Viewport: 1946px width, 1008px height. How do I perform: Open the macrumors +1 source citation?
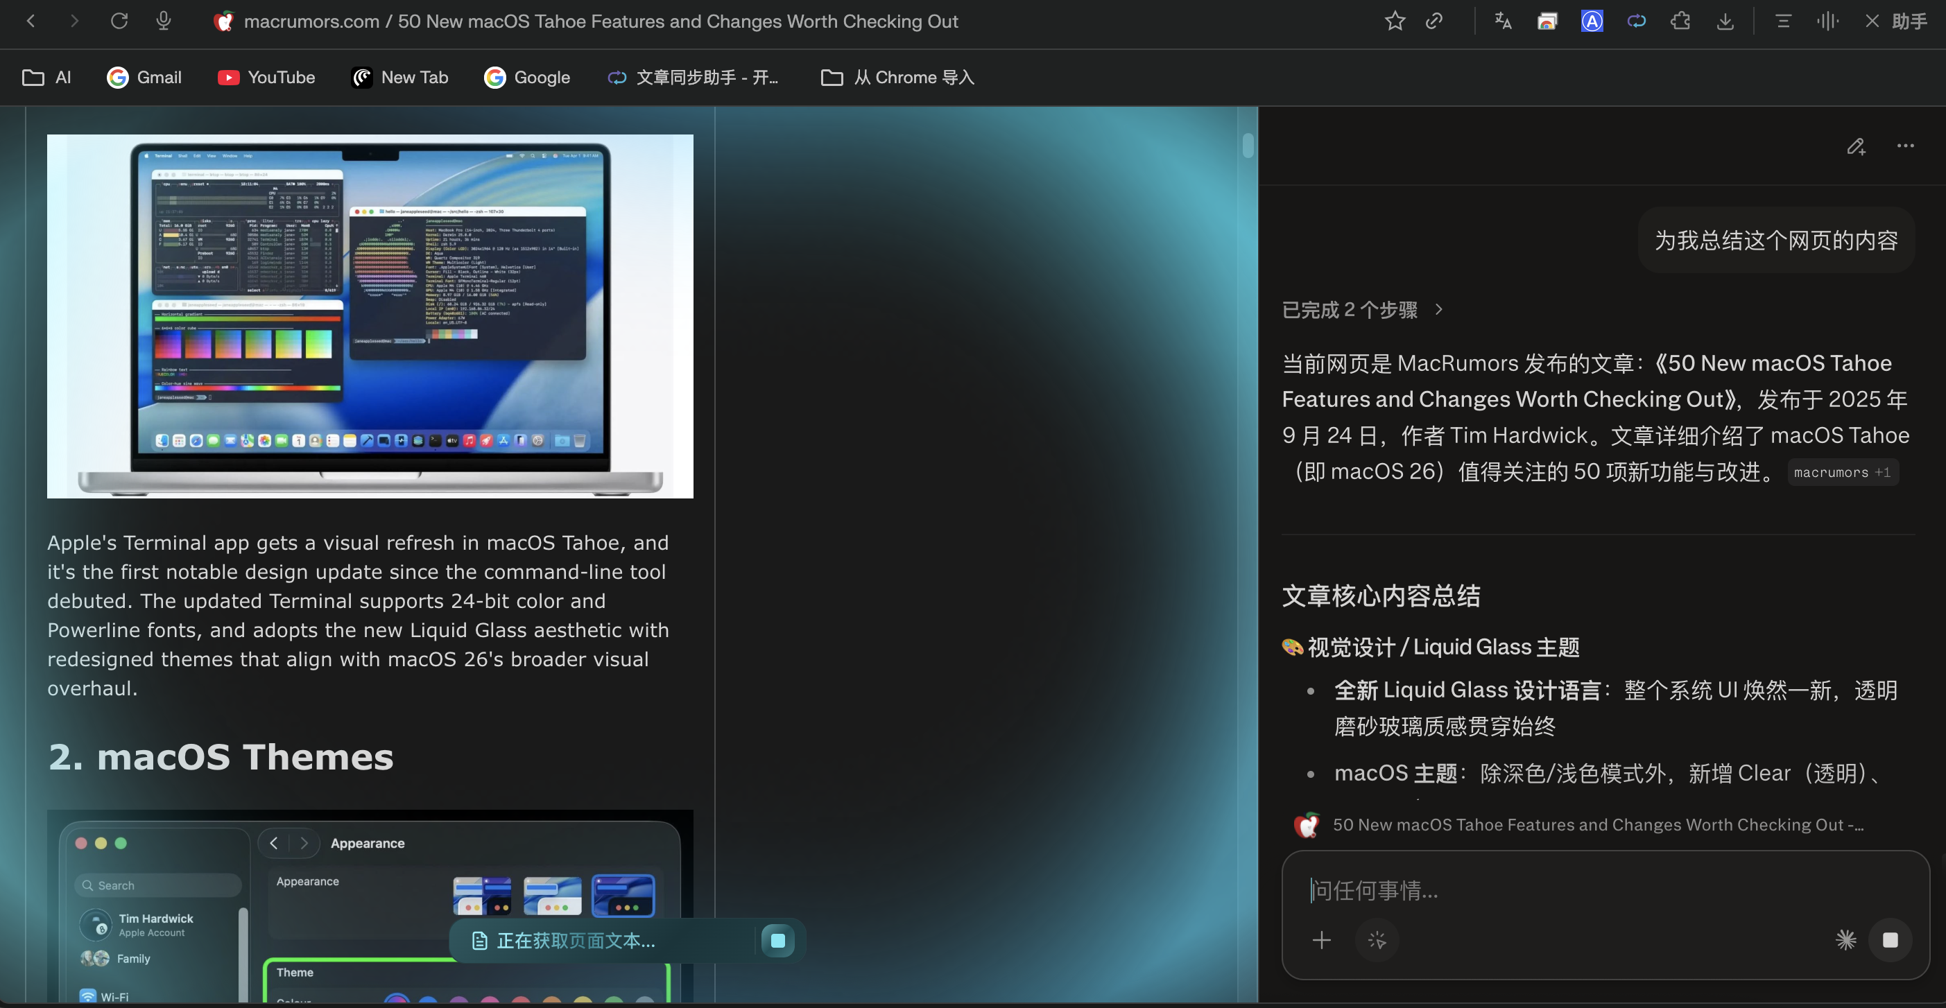(1842, 472)
